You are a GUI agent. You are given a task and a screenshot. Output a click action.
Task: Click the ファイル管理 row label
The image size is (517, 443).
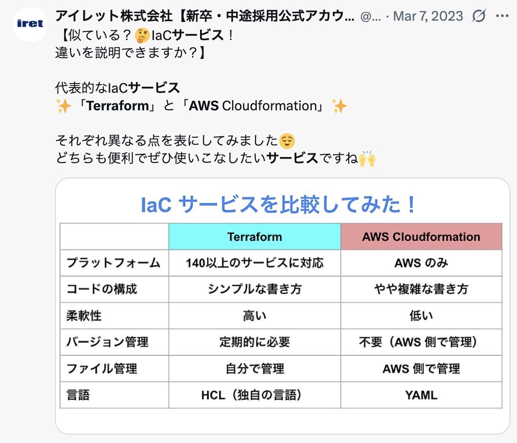pyautogui.click(x=102, y=368)
